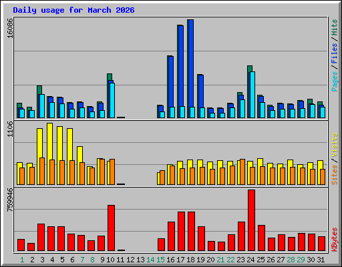Viewport: 342px width, 267px height.
Task: Click day 25 on the x-axis
Action: coord(261,260)
